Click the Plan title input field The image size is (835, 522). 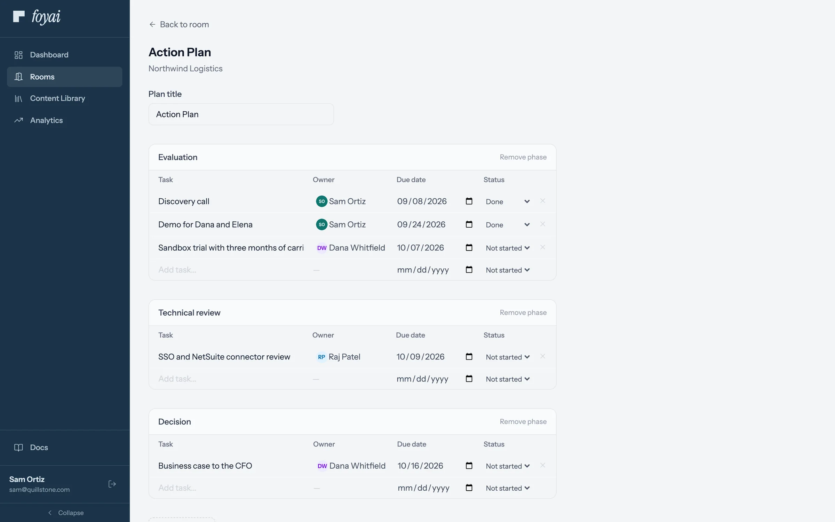coord(241,114)
